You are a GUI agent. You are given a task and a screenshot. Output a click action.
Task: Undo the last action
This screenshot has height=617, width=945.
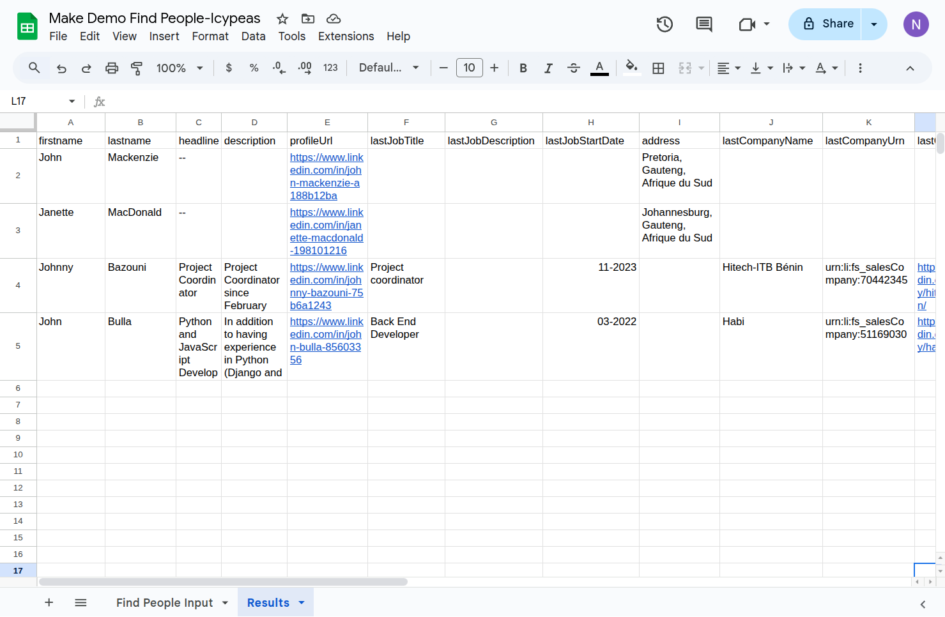(x=61, y=68)
